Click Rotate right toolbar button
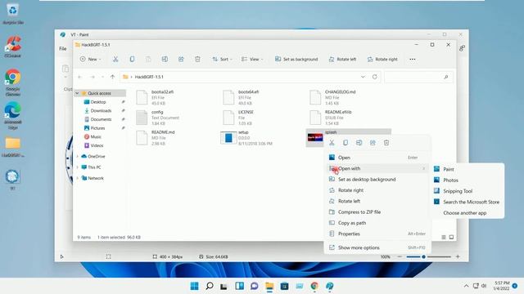Image resolution: width=524 pixels, height=294 pixels. (x=382, y=59)
